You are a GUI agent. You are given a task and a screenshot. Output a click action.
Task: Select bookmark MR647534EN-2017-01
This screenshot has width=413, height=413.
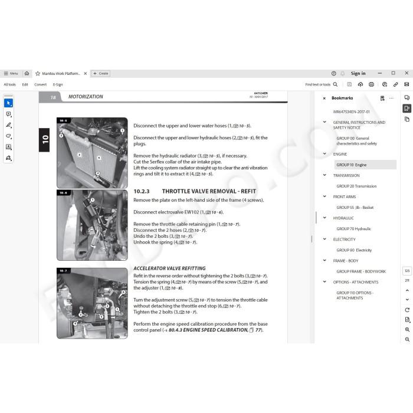click(351, 112)
